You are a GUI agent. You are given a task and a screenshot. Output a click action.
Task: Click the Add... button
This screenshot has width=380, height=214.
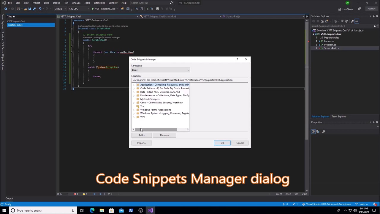click(141, 135)
